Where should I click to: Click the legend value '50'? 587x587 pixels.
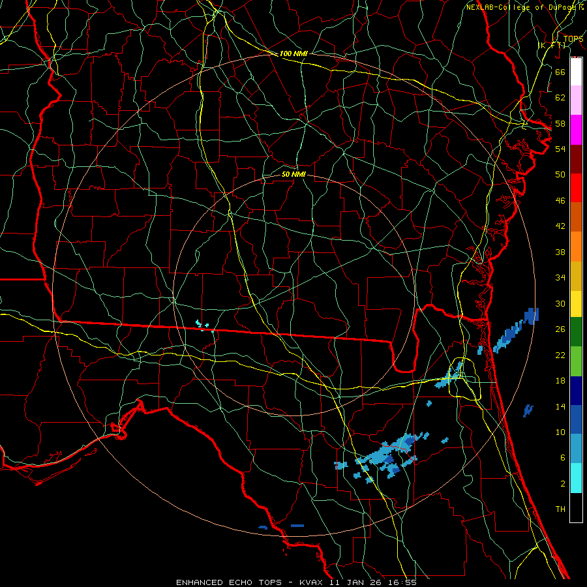tap(560, 175)
